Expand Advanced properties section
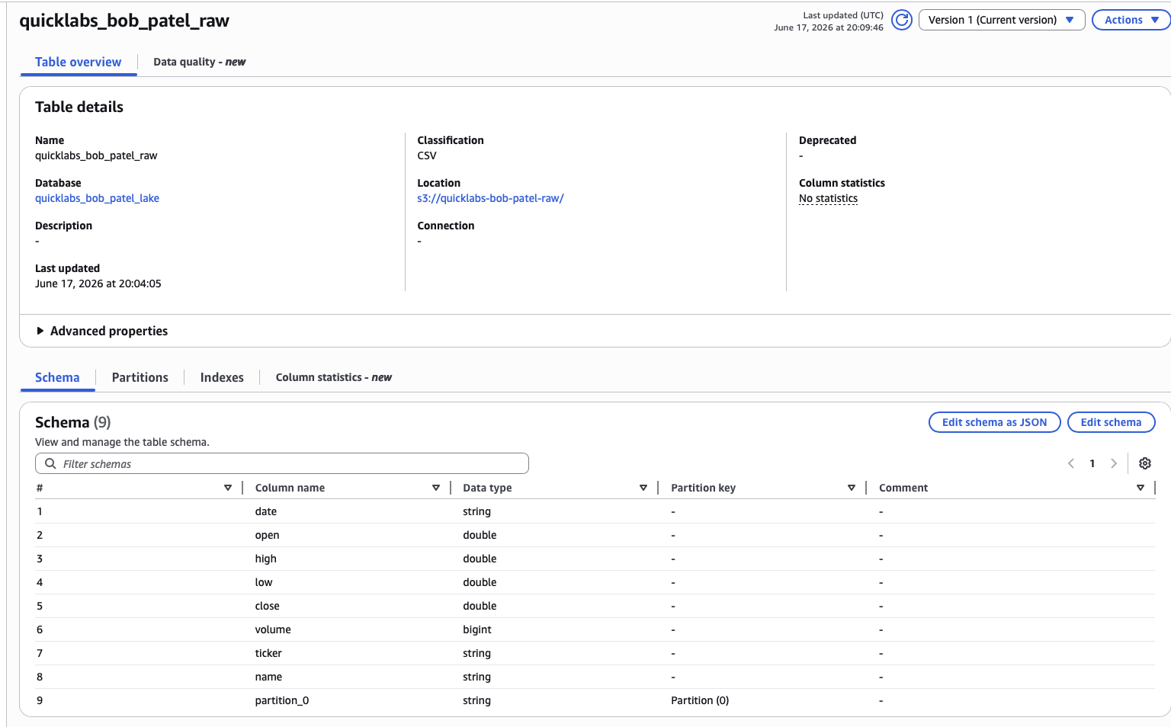This screenshot has height=727, width=1171. pyautogui.click(x=101, y=331)
